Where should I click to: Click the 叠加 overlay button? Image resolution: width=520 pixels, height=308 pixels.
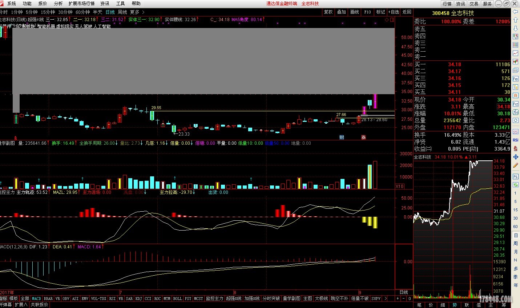(x=342, y=12)
